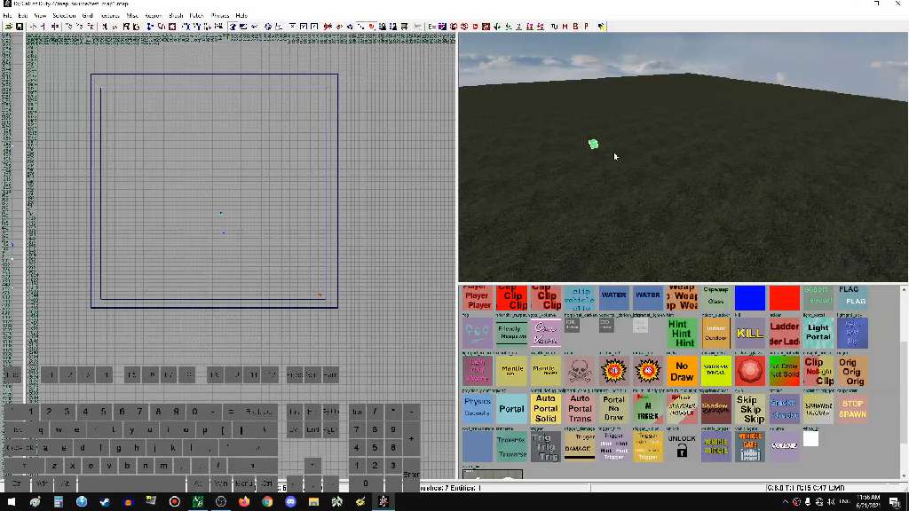Open the Help menu
Viewport: 909px width, 511px height.
point(241,16)
